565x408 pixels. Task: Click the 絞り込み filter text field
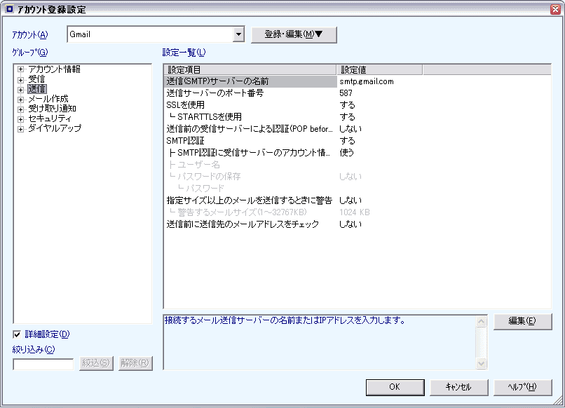click(x=43, y=363)
